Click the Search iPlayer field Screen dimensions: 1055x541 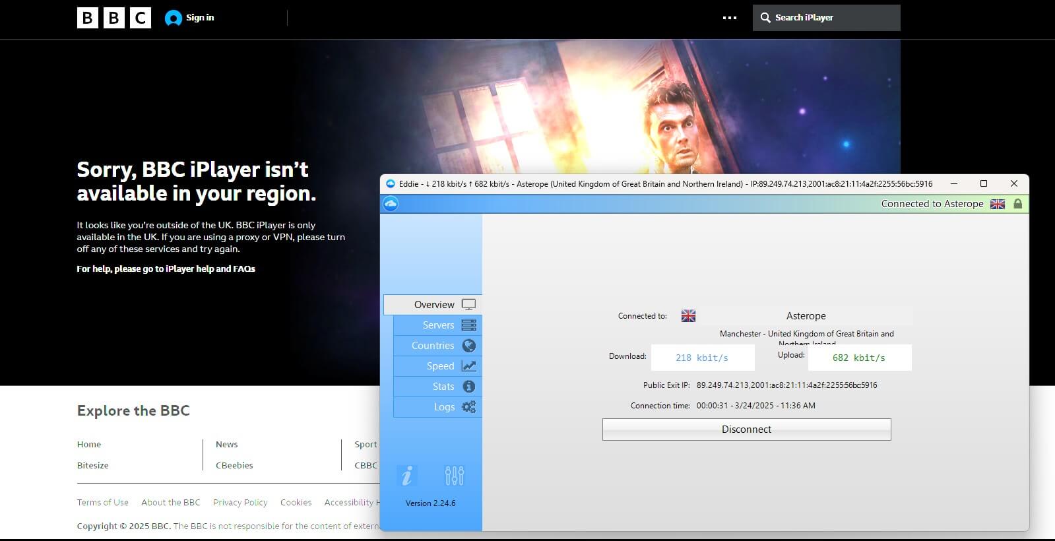[x=826, y=18]
